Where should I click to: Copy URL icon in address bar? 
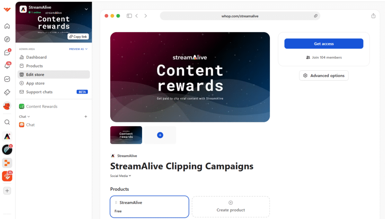click(315, 16)
